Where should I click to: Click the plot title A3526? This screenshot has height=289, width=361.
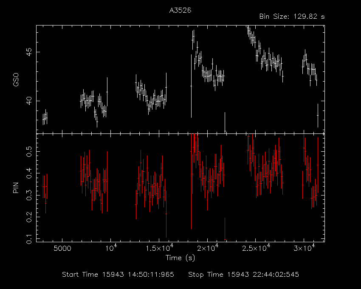point(180,11)
